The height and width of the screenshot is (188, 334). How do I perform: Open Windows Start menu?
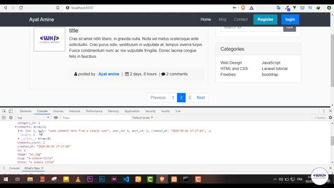6,179
